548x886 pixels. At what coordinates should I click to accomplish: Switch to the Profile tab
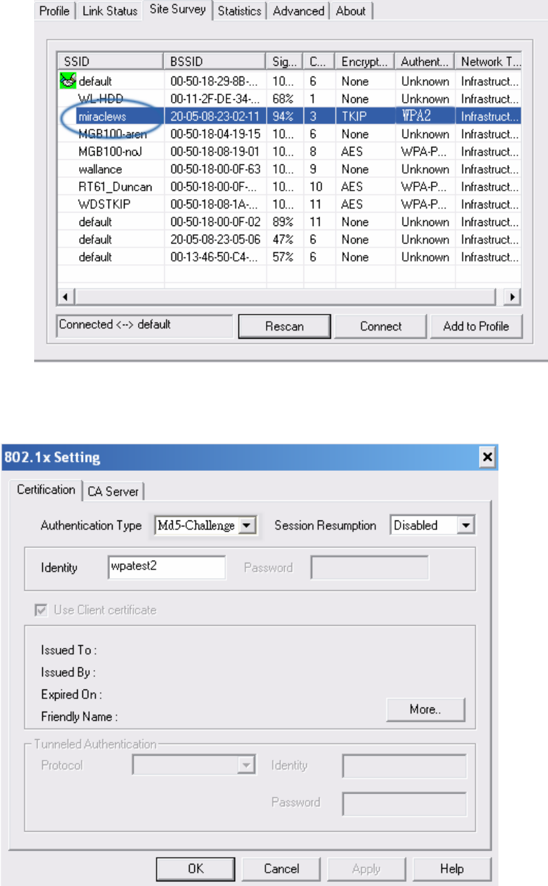[55, 11]
